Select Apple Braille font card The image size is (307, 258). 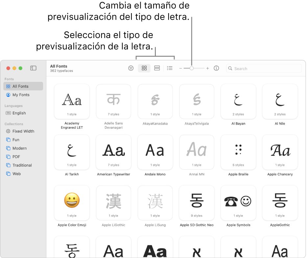click(x=238, y=152)
